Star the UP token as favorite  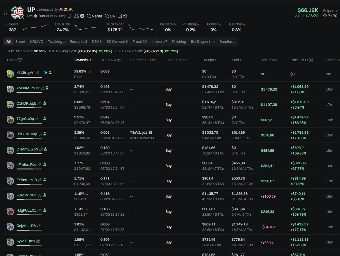(6, 13)
